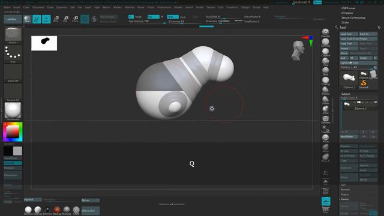Open the Preferences menu
384x216 pixels.
[164, 7]
